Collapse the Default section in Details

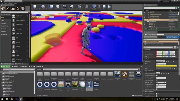point(144,59)
